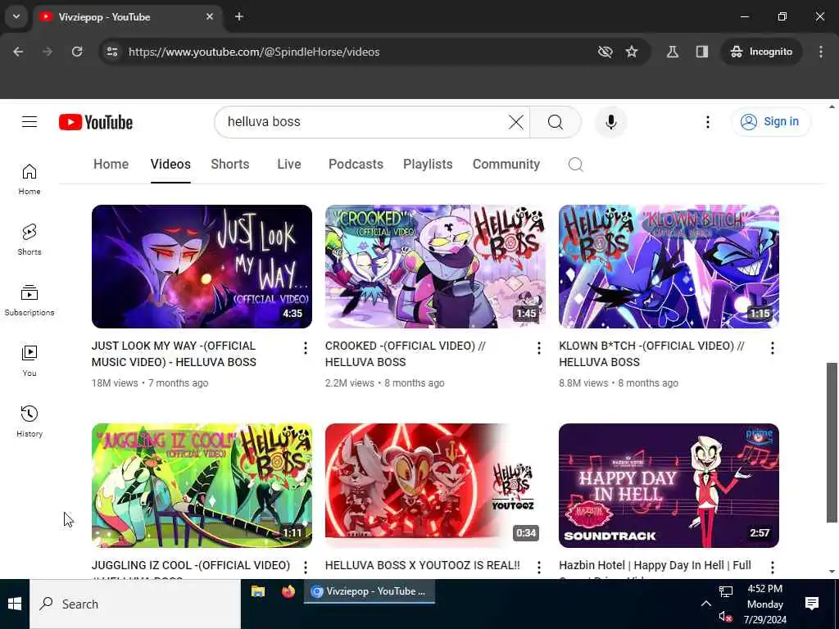Clear the helluva boss search text
Image resolution: width=839 pixels, height=629 pixels.
pos(516,122)
